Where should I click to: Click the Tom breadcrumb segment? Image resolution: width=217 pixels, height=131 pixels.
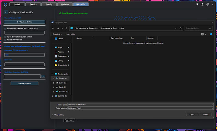[115, 28]
